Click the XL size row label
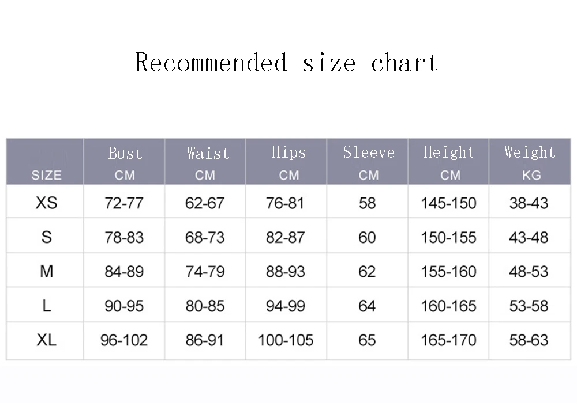 point(46,340)
